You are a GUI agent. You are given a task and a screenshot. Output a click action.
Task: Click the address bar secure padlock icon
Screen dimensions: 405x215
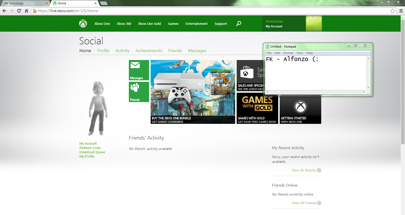coord(35,11)
